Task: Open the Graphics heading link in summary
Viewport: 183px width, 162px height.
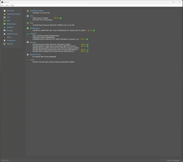Action: (33, 34)
